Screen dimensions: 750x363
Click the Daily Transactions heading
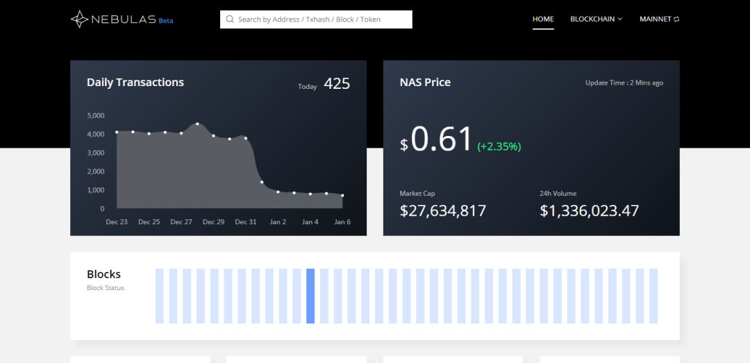[135, 83]
